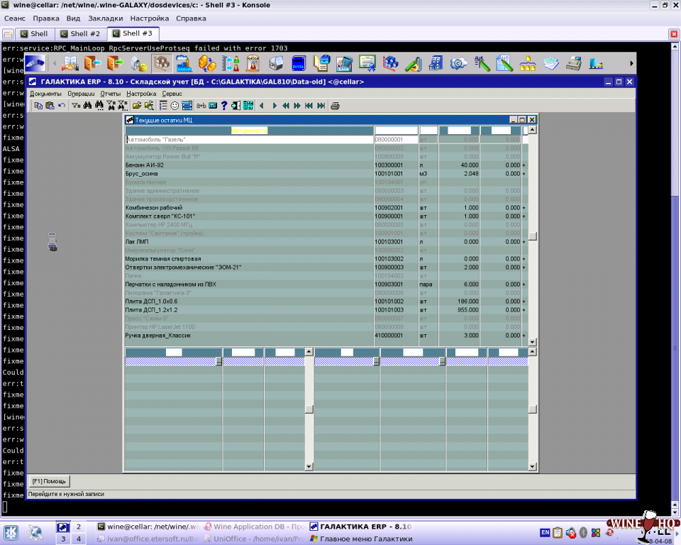
Task: Click the exit door toolbar icon
Action: pos(235,105)
